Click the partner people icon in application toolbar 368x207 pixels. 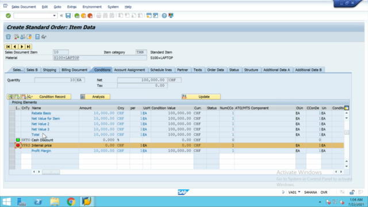(23, 37)
